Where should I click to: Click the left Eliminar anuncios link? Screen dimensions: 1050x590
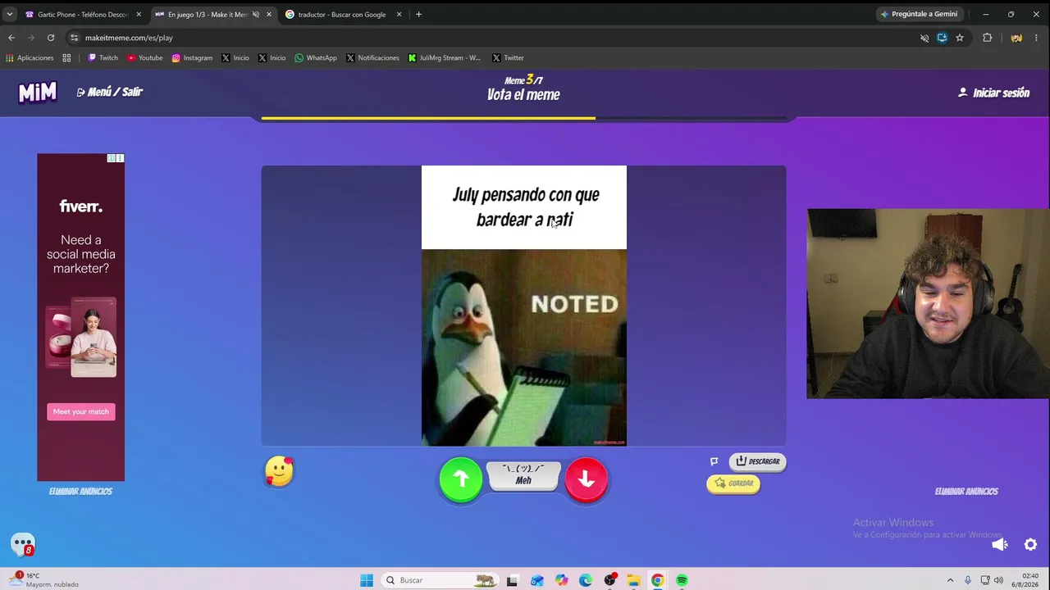[80, 492]
